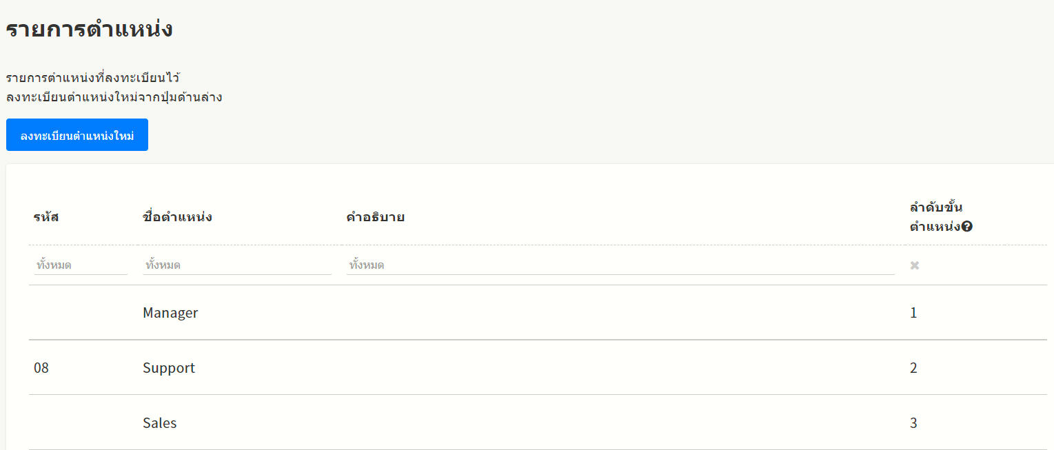This screenshot has width=1054, height=450.
Task: Click rank value 2 in Support row
Action: click(913, 368)
